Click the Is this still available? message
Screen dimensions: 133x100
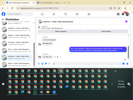[49, 40]
